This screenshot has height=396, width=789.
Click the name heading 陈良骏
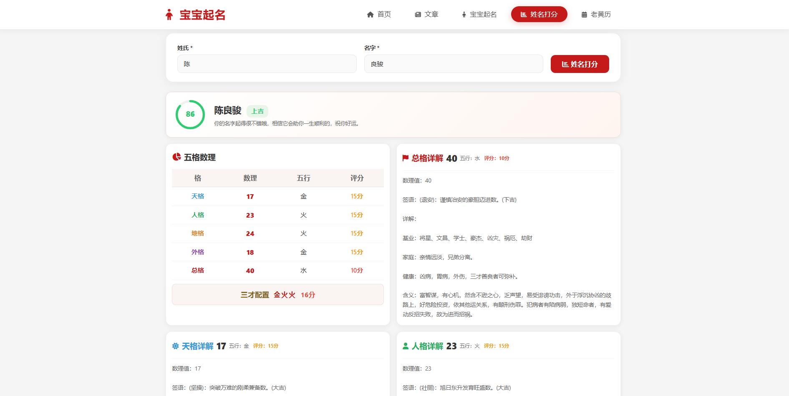(x=228, y=110)
